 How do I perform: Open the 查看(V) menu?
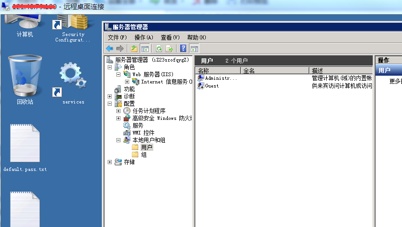click(x=170, y=37)
